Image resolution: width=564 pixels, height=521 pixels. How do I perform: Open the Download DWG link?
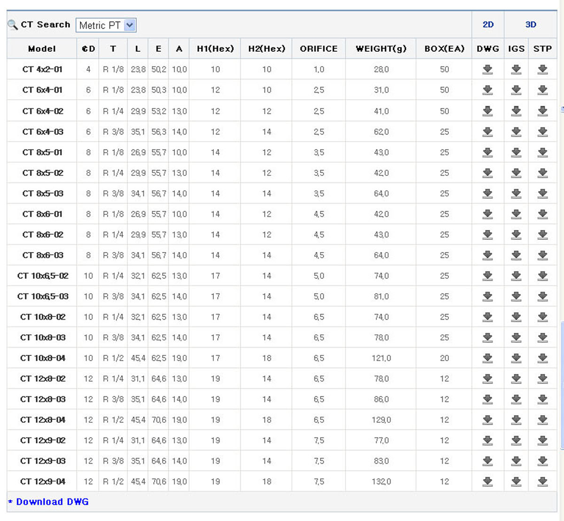tap(52, 502)
